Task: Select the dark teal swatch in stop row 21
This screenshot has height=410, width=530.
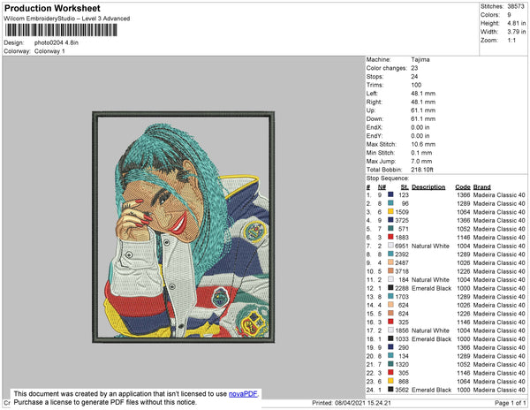Action: pos(390,364)
